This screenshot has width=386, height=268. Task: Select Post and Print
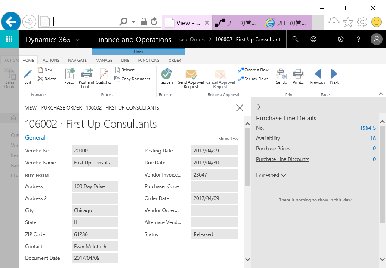(86, 78)
